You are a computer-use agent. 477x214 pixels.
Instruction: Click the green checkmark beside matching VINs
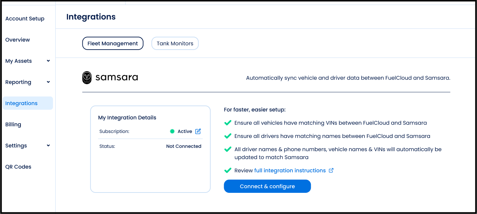(x=228, y=123)
